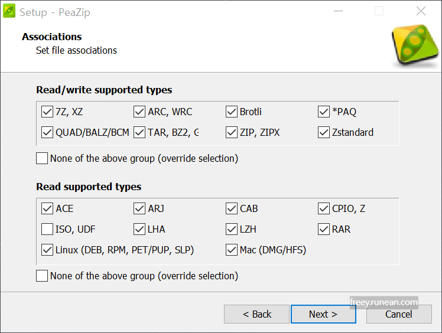Disable CAB file association

pyautogui.click(x=232, y=208)
